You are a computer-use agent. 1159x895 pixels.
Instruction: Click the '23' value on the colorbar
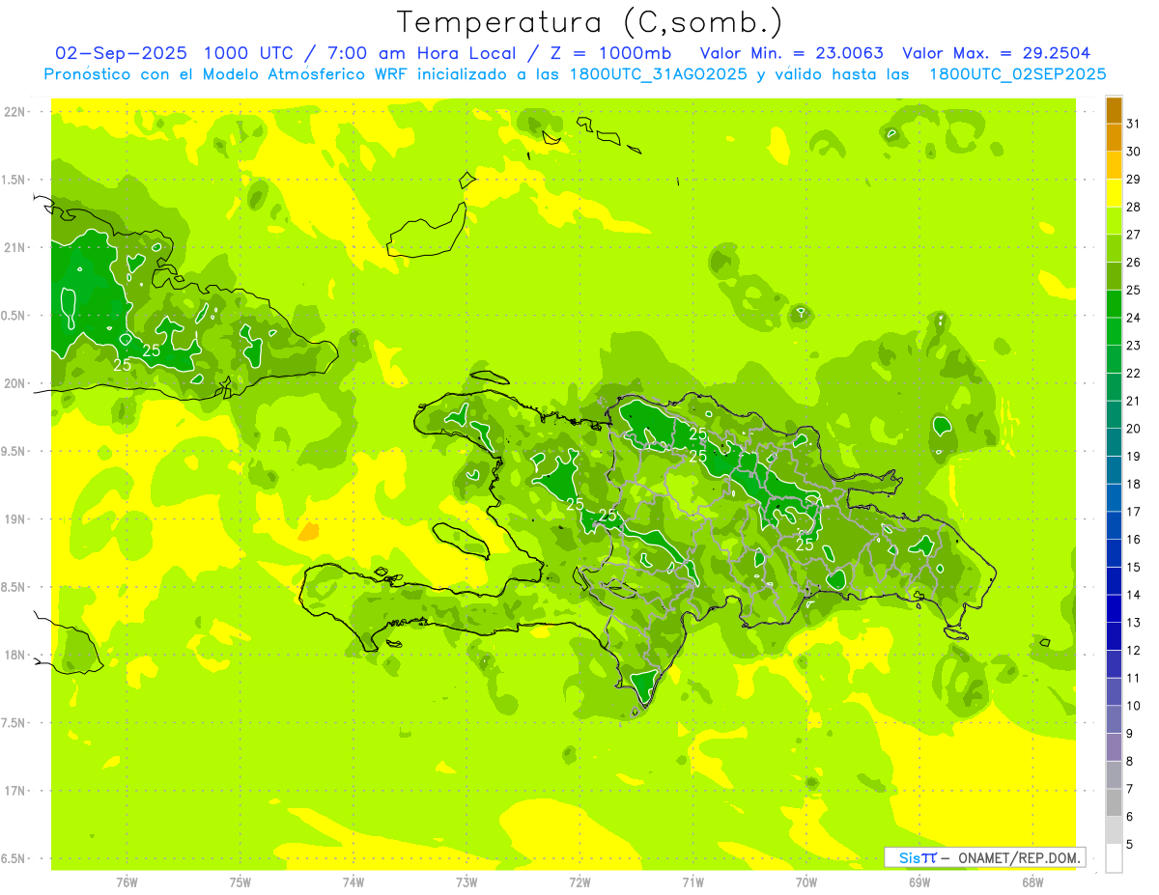[x=1134, y=346]
